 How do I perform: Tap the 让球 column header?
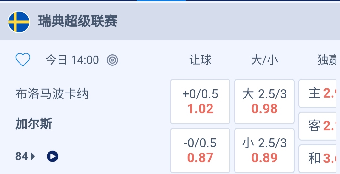point(200,60)
